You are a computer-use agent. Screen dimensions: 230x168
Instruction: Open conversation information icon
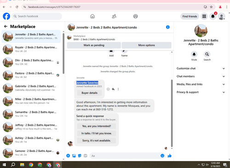coord(168,27)
